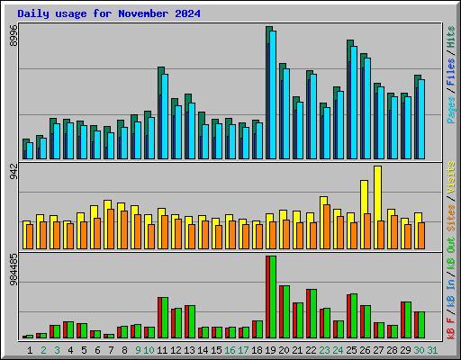Click the orange sites bar for day 23
461x360 pixels.
(327, 227)
